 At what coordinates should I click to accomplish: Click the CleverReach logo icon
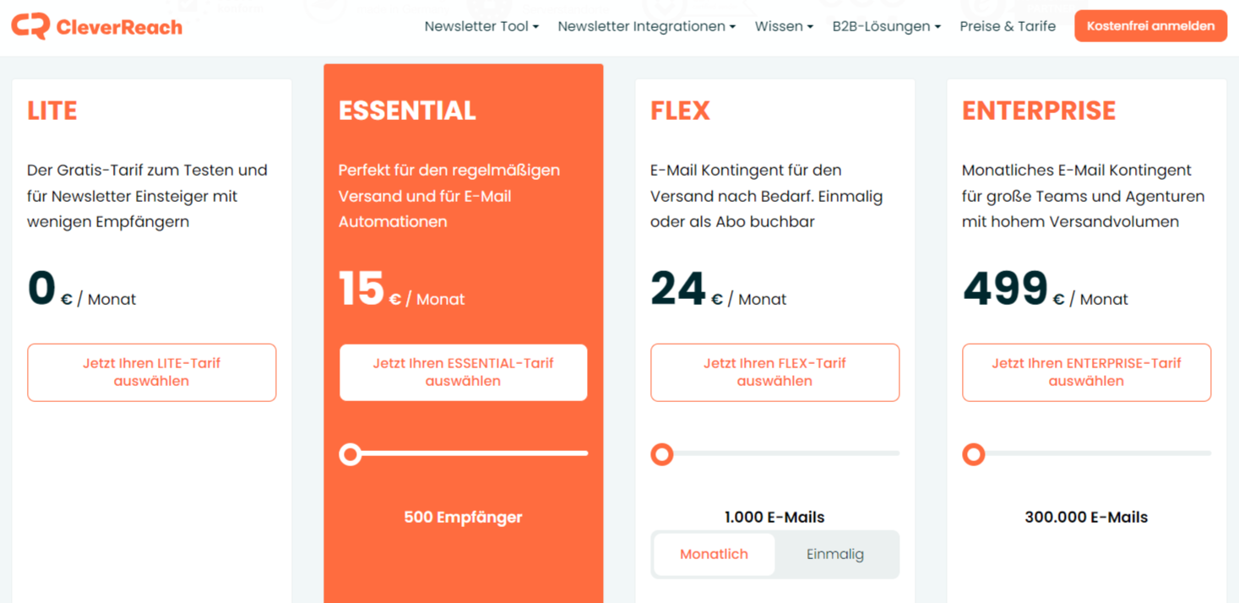coord(30,26)
